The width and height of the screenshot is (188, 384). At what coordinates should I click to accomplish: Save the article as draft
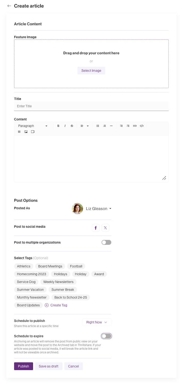click(48, 366)
